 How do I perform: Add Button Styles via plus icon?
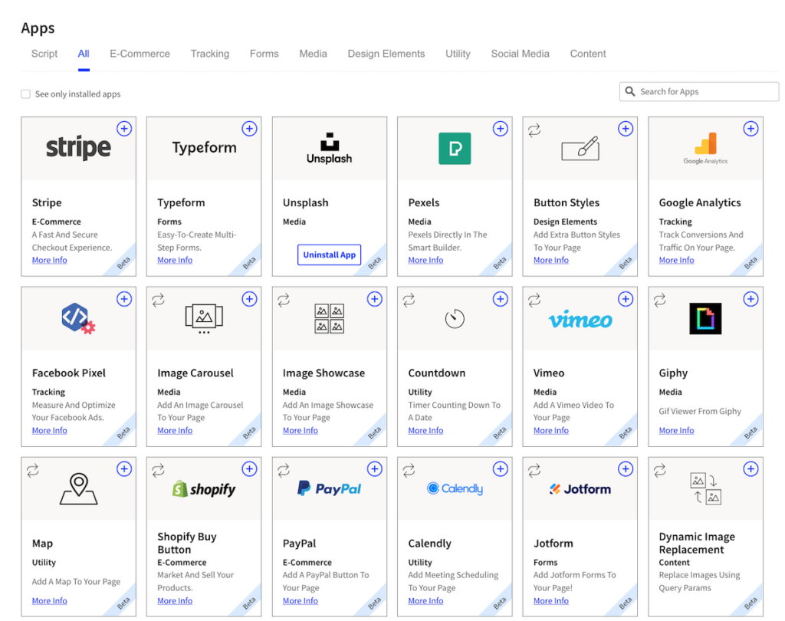click(x=626, y=129)
